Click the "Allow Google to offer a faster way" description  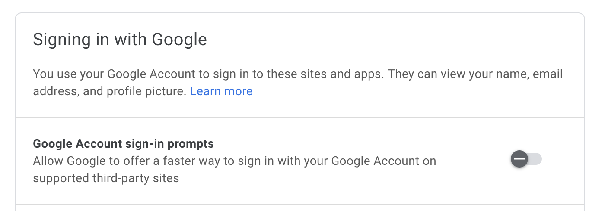(x=234, y=161)
